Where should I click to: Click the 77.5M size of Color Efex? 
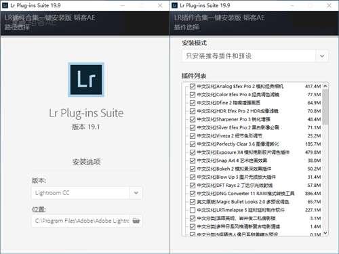pos(314,95)
